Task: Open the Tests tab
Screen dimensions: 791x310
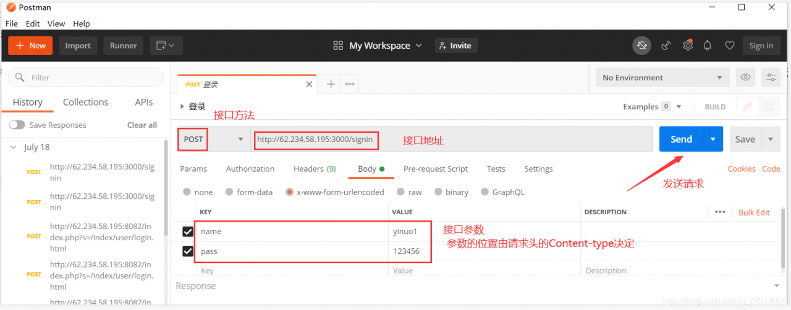Action: tap(496, 169)
